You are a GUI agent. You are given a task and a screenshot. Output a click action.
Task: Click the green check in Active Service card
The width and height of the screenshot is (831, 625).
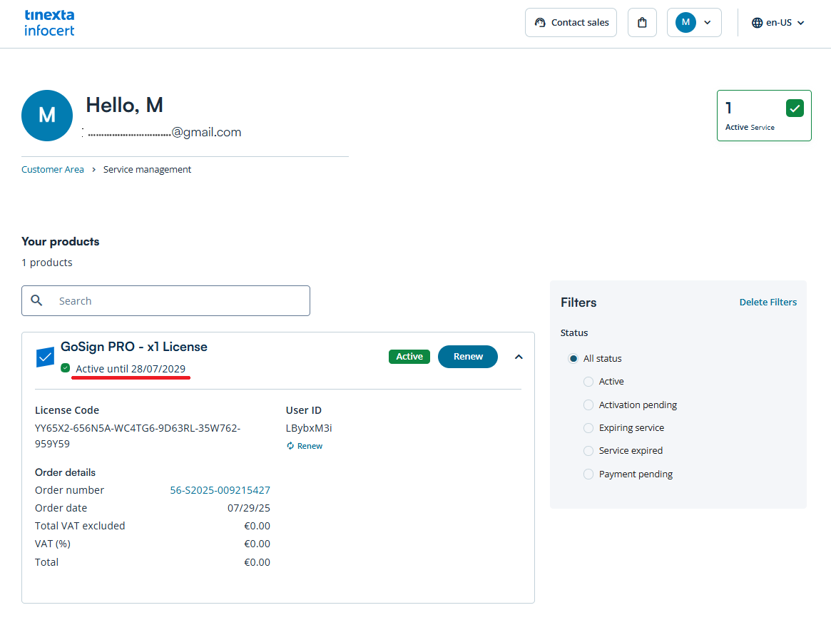pos(795,108)
